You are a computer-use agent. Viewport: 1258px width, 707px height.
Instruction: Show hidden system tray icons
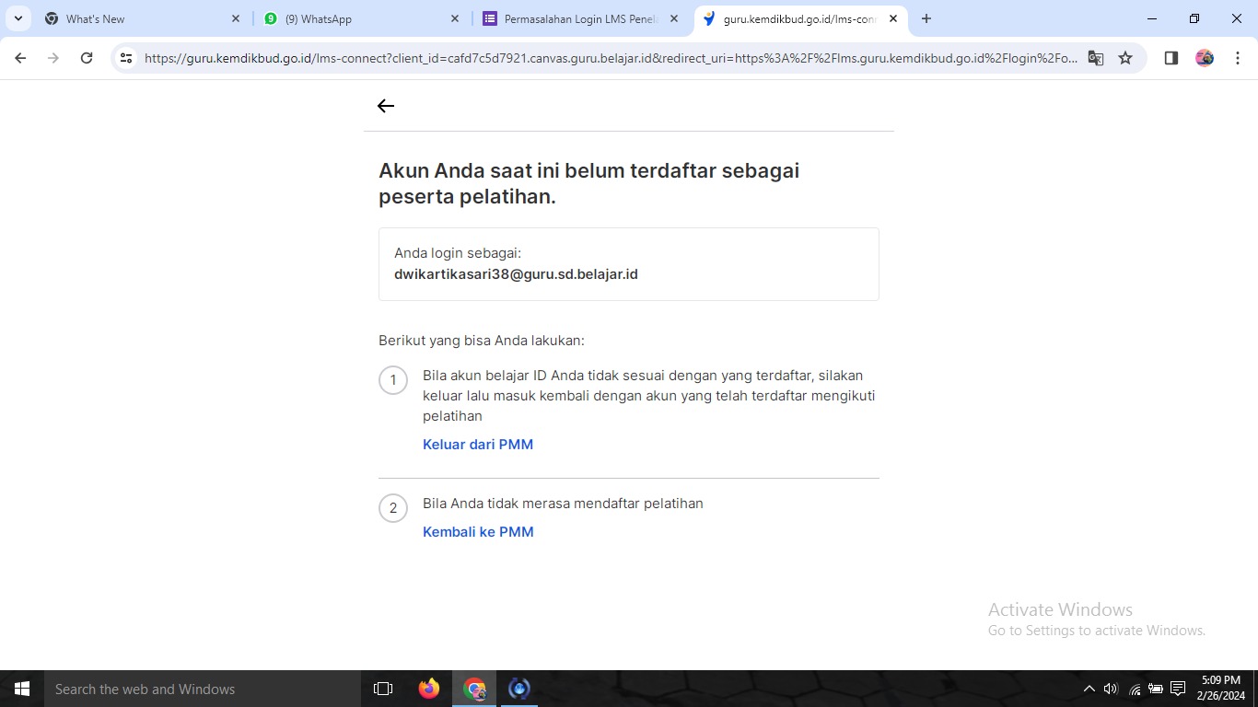tap(1089, 689)
